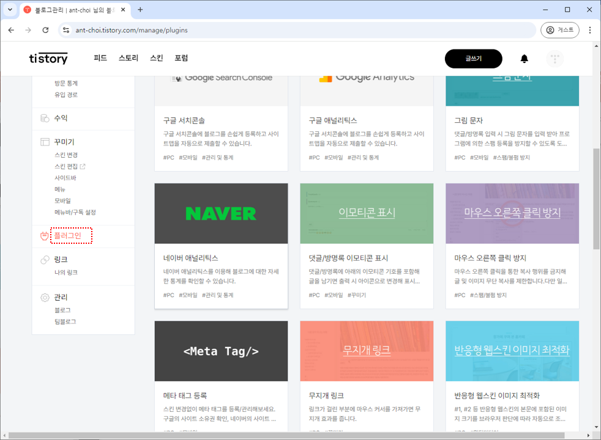
Task: Open 블로그 under 관리
Action: [62, 310]
